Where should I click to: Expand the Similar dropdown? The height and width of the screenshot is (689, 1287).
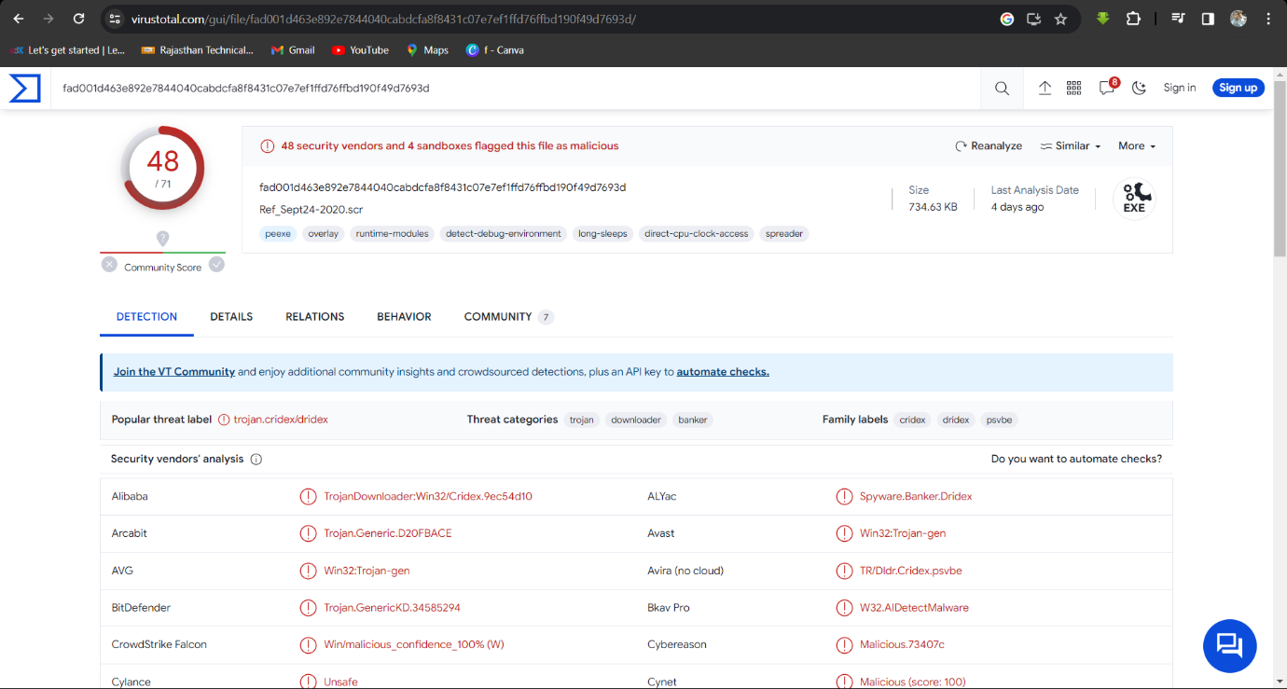(x=1071, y=146)
